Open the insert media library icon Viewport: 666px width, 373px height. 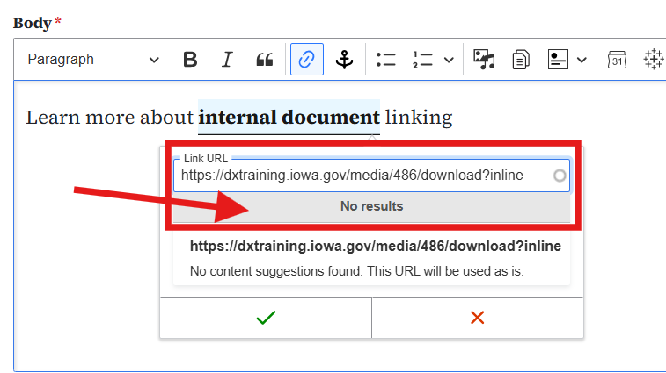(x=484, y=60)
